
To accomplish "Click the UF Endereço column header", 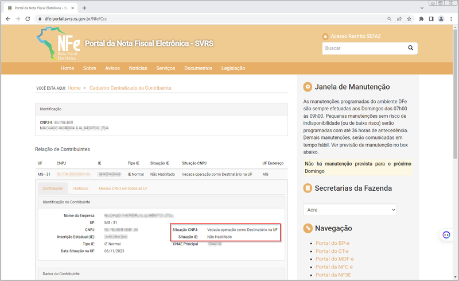I will point(273,163).
